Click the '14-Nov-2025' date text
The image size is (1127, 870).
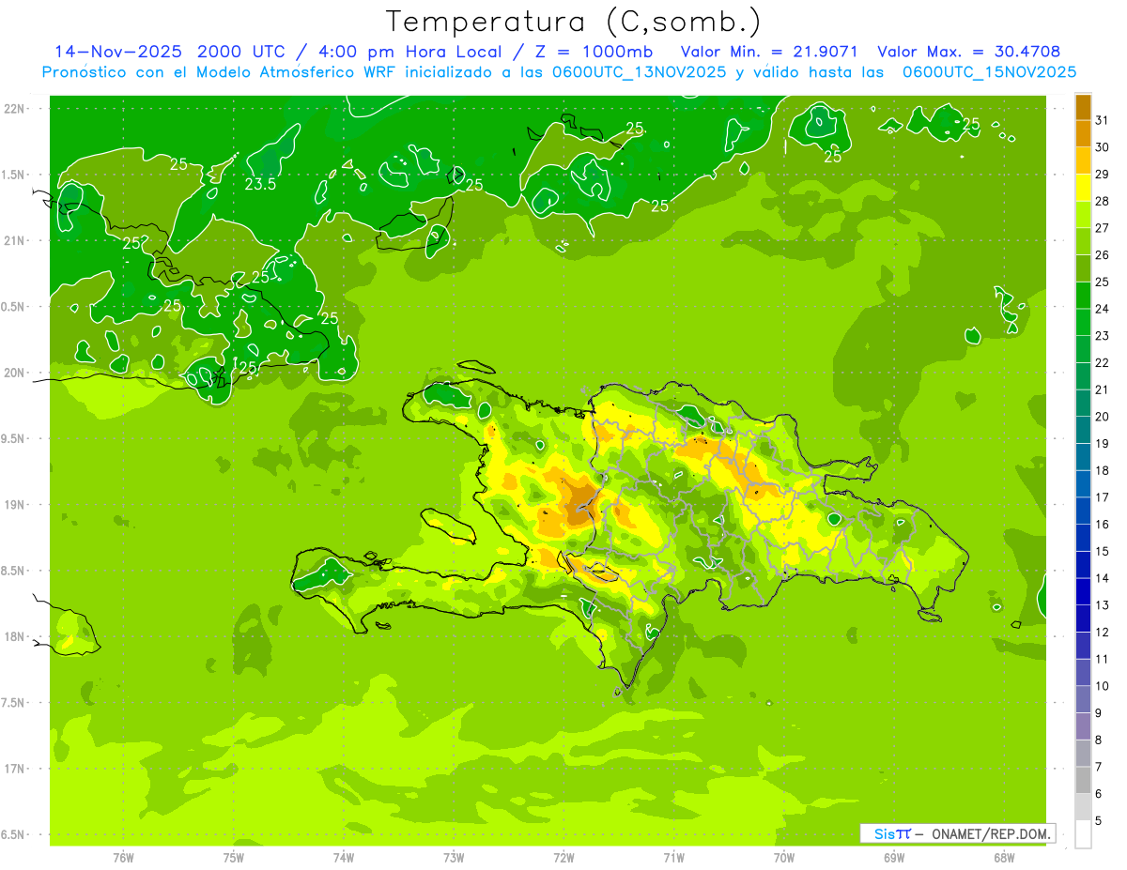tap(118, 52)
